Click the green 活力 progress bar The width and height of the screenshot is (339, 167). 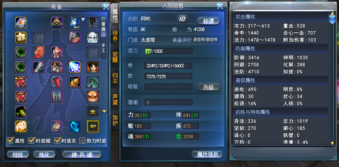click(169, 51)
